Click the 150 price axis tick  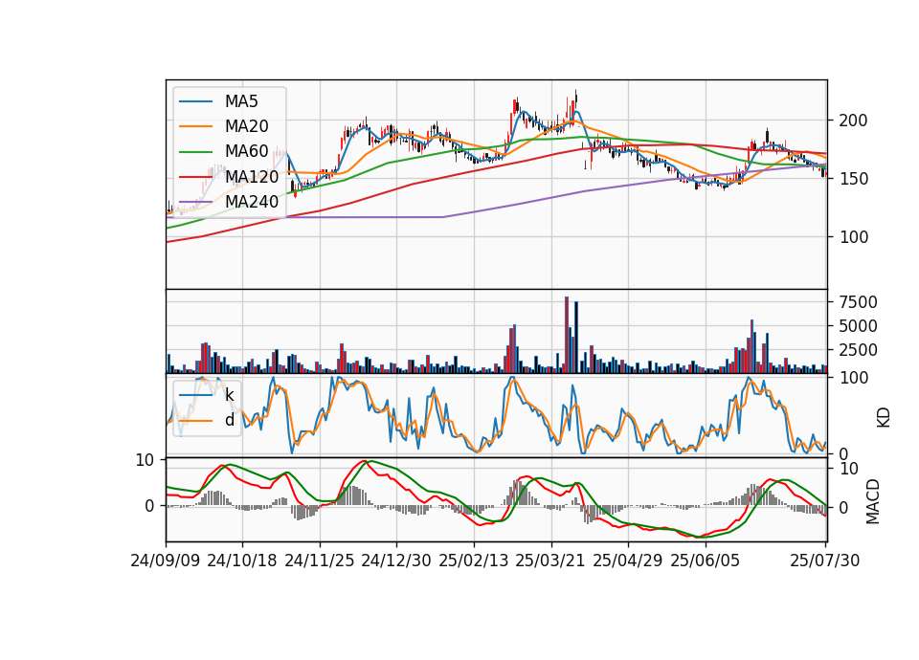pos(853,179)
